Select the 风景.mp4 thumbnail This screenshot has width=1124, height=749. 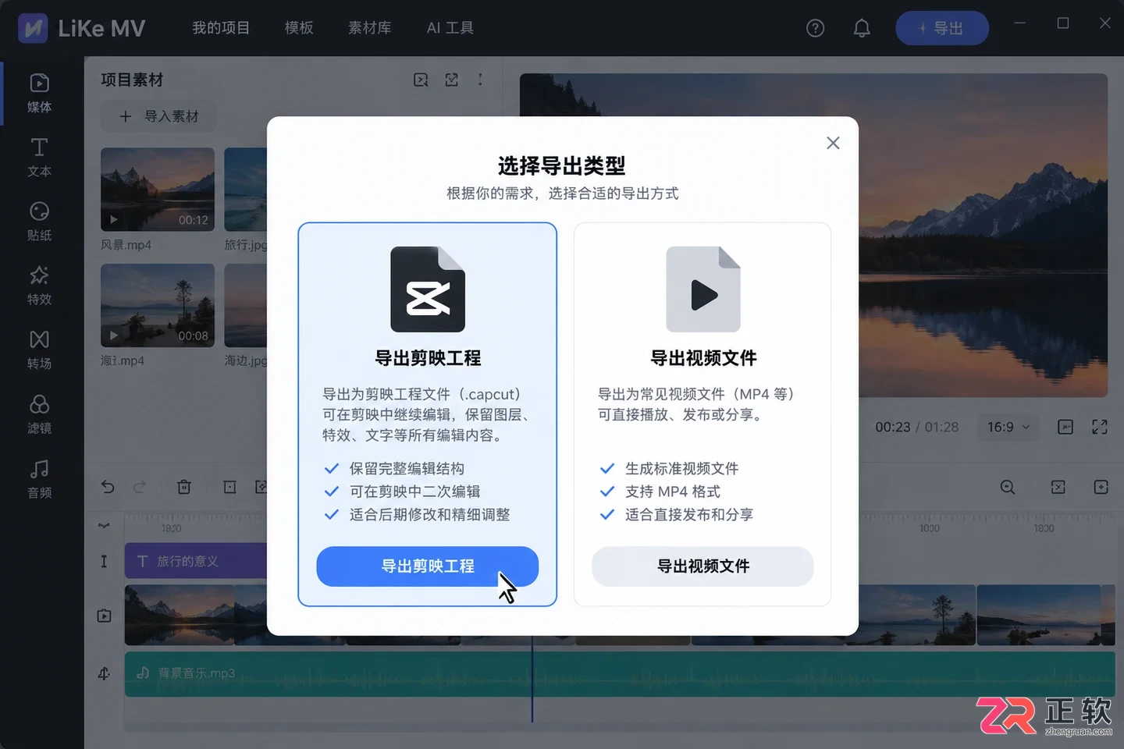point(158,190)
